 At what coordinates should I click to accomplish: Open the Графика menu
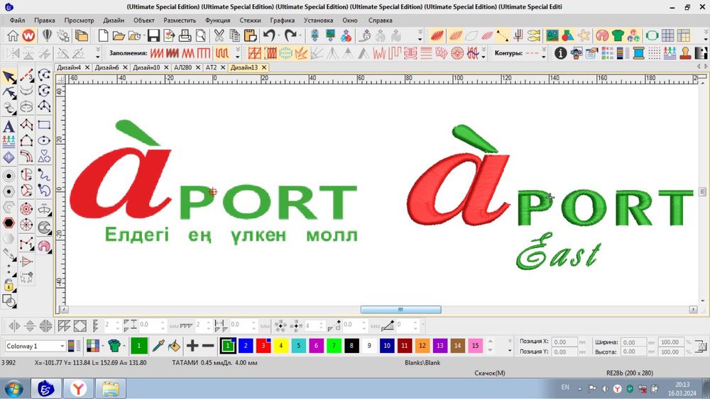(282, 21)
